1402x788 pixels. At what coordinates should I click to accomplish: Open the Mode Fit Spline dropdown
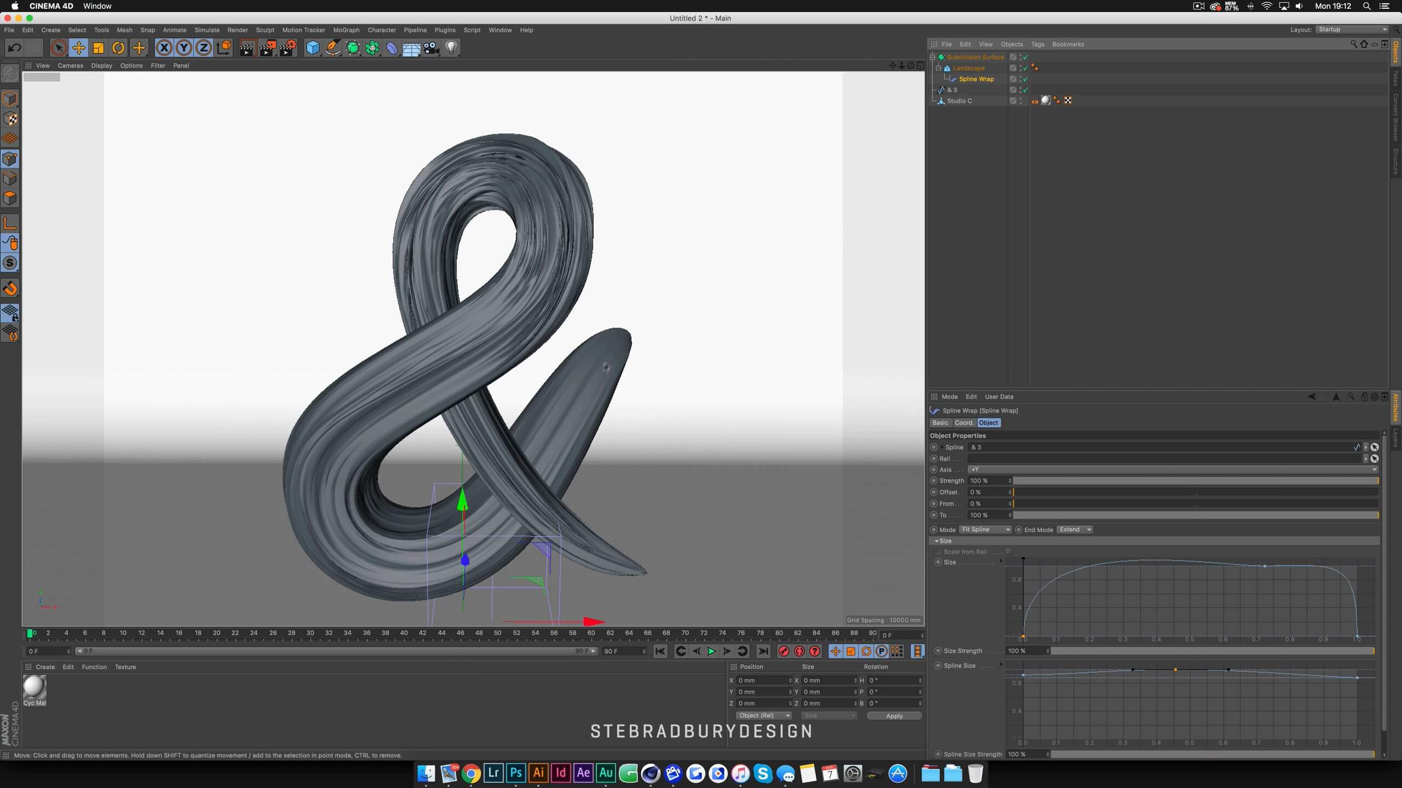(x=985, y=530)
